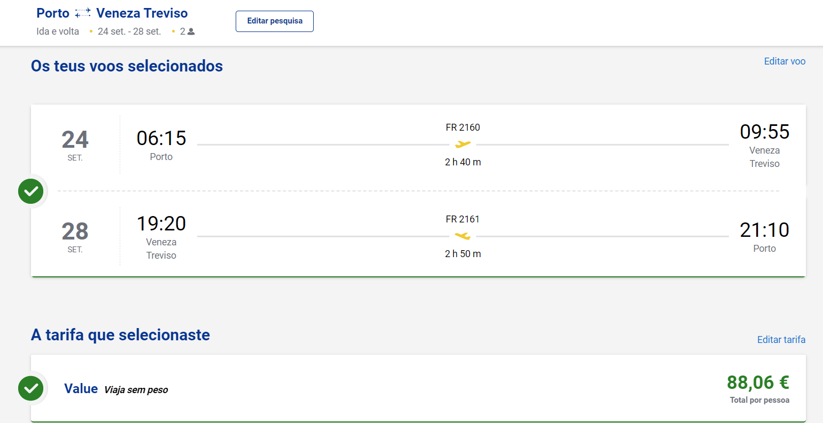Screen dimensions: 823x423
Task: Click the 88,06 € total price
Action: (758, 382)
